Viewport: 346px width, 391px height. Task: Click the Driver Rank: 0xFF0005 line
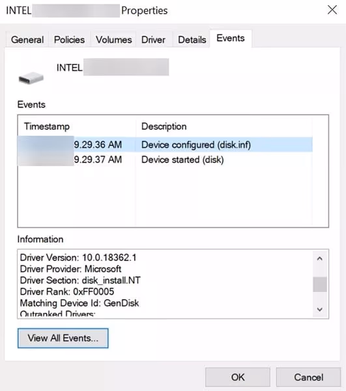pyautogui.click(x=67, y=291)
